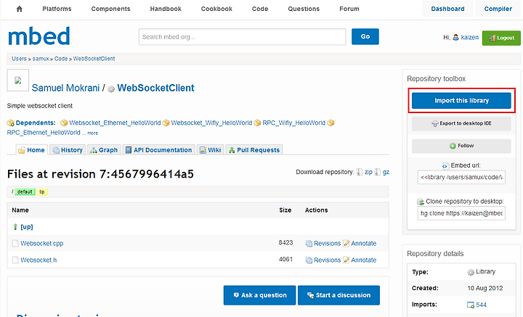Click Ask a question button

pyautogui.click(x=259, y=295)
